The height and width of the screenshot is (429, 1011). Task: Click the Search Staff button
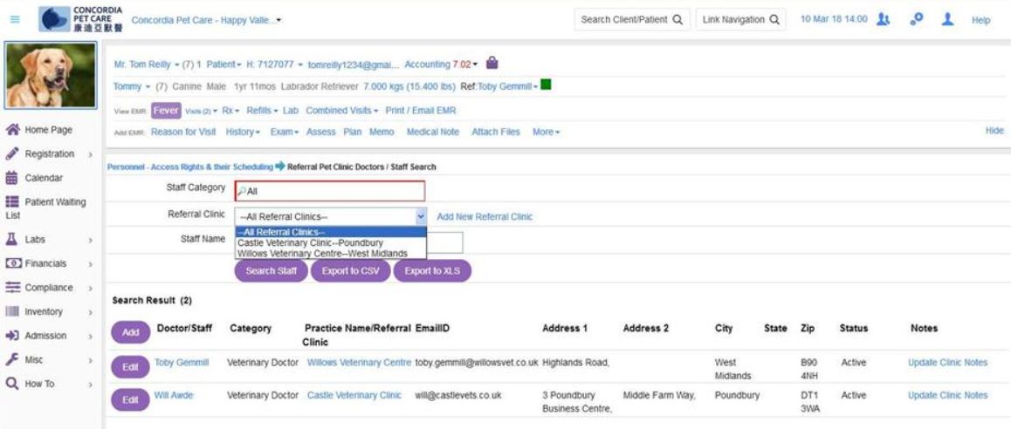[x=272, y=270]
